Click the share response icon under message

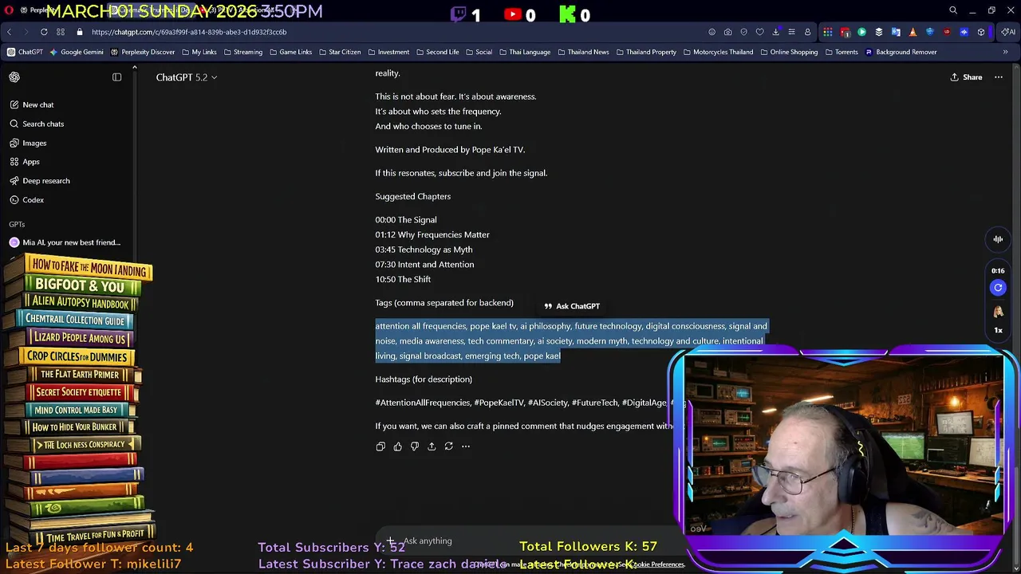[x=432, y=446]
